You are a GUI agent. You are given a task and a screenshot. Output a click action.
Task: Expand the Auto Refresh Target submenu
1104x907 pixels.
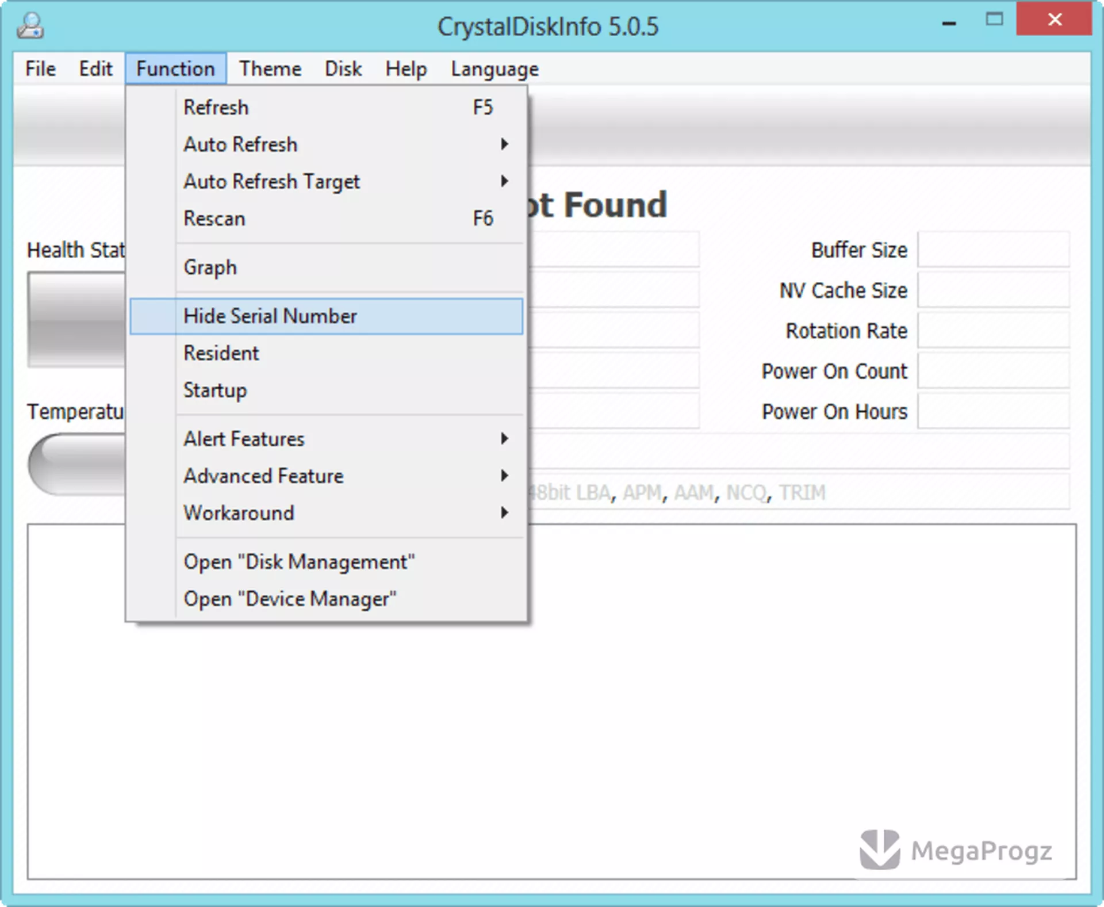[x=326, y=182]
